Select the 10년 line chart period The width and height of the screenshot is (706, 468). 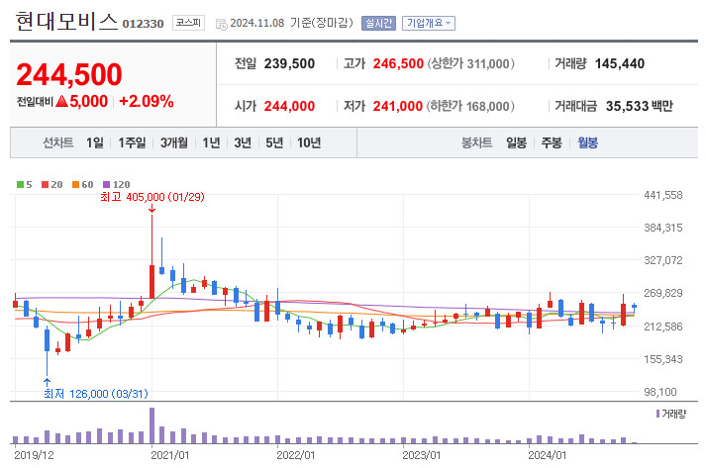[309, 142]
